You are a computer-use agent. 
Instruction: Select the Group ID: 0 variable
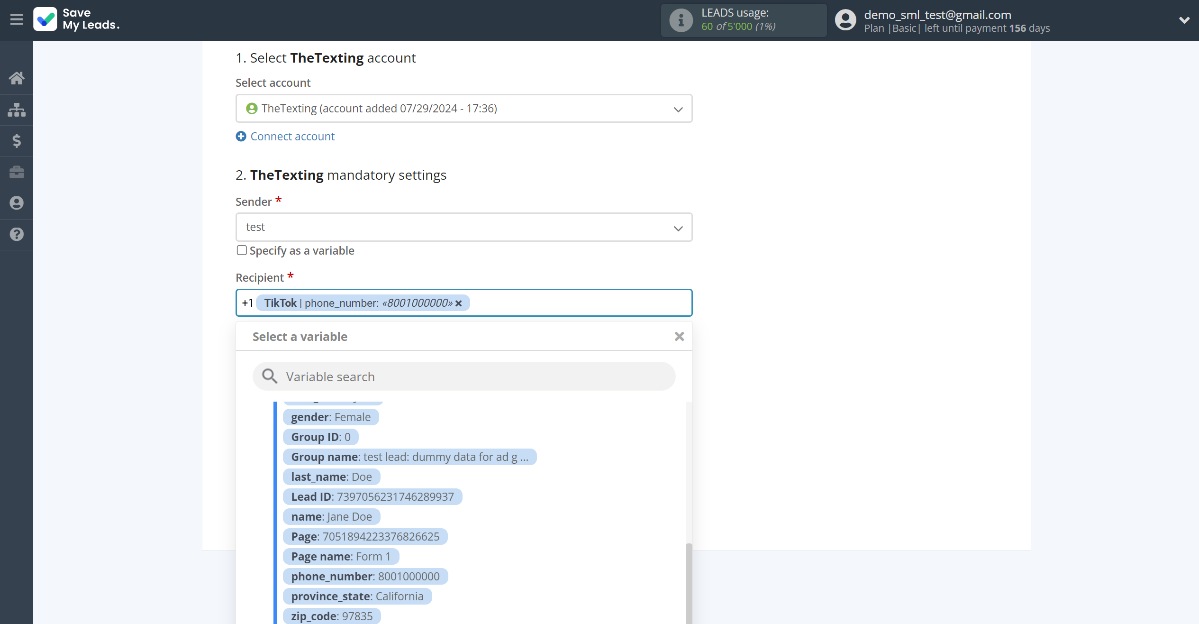pos(321,437)
